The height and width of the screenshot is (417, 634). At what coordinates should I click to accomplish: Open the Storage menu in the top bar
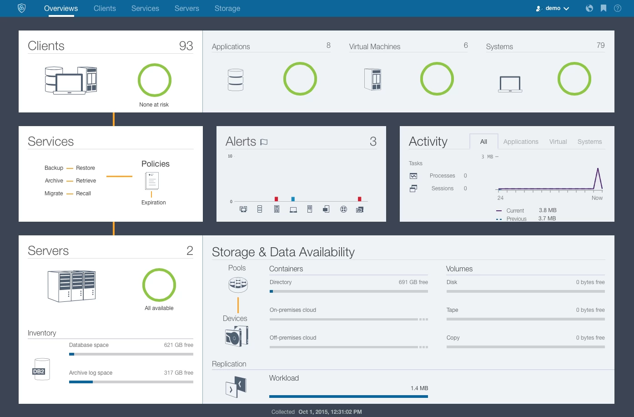[227, 8]
